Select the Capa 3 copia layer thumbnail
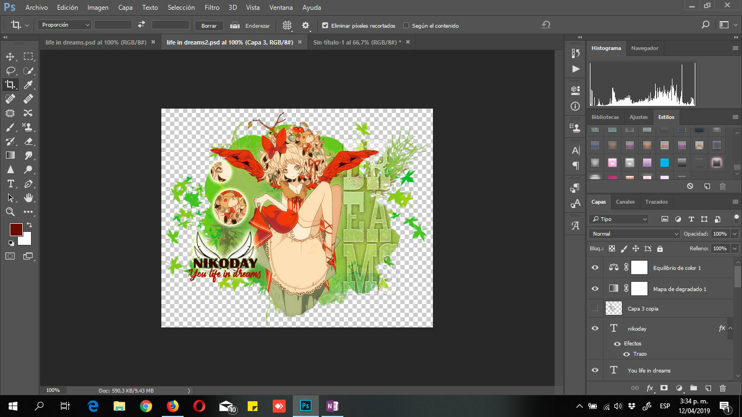The image size is (742, 417). [x=613, y=308]
